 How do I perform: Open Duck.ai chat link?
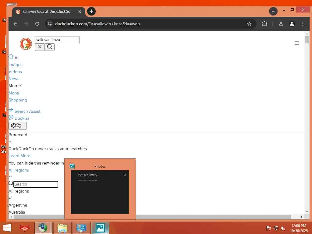pos(19,118)
